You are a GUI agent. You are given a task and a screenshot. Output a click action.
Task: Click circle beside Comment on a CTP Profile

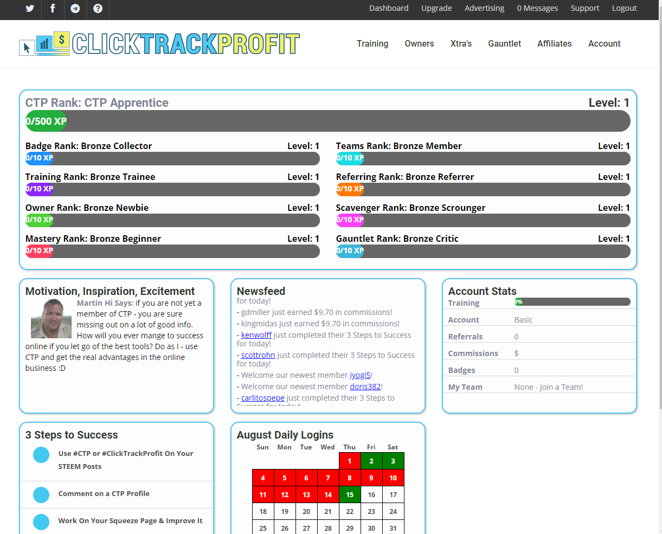[41, 494]
